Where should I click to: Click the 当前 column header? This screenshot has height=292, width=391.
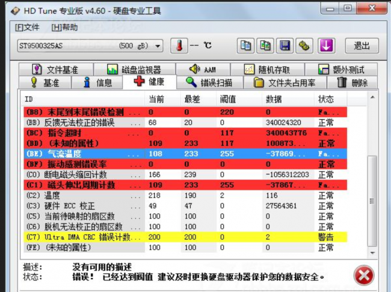[162, 99]
